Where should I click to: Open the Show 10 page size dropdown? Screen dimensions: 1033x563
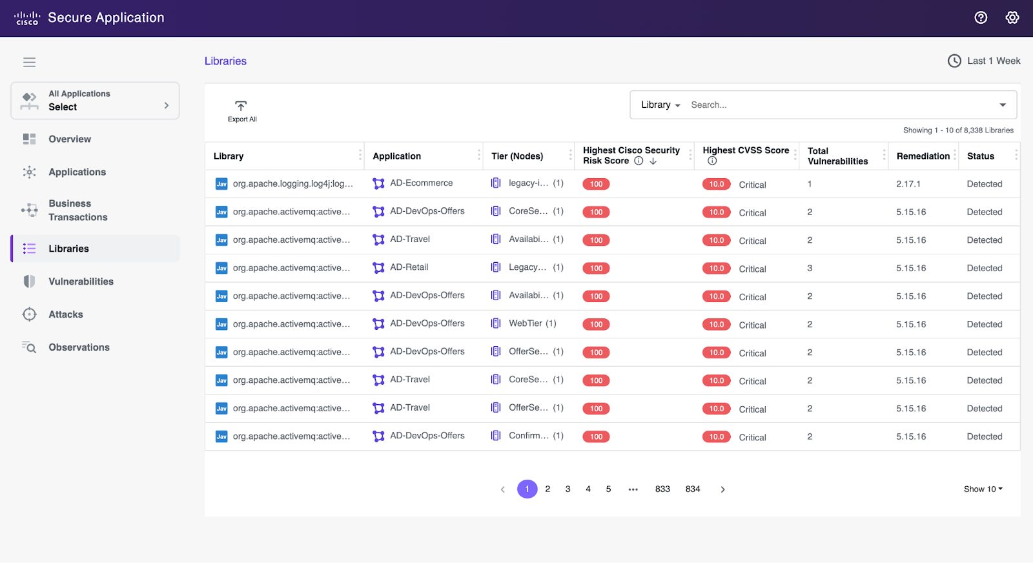click(x=983, y=489)
